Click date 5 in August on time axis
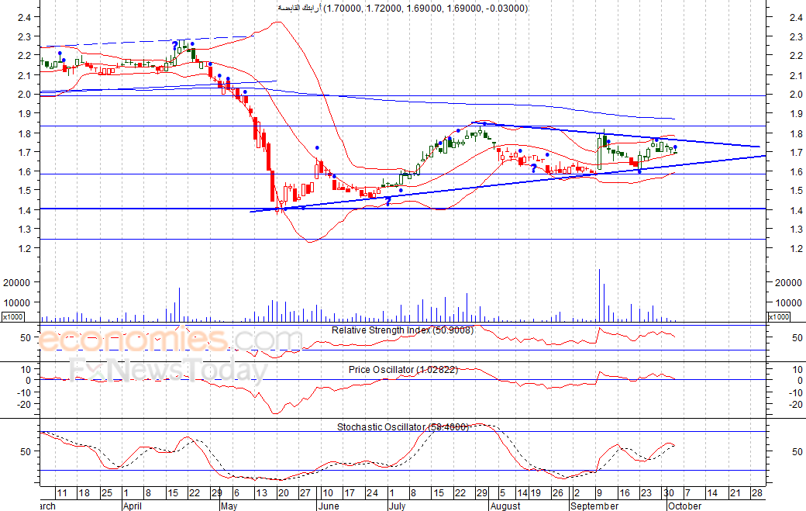 [502, 493]
